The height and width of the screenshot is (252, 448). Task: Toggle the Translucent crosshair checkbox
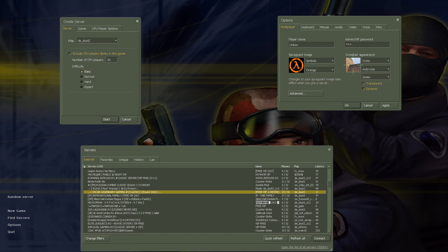[x=363, y=83]
